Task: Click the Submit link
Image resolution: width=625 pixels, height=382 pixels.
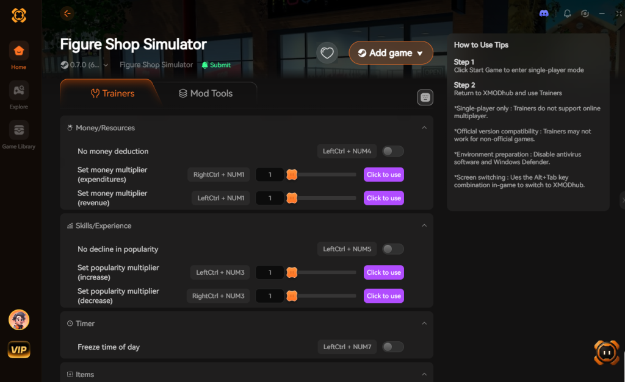Action: click(216, 65)
